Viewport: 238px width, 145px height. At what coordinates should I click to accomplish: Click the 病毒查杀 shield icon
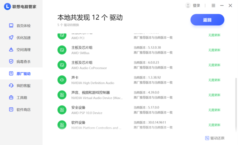tap(11, 62)
